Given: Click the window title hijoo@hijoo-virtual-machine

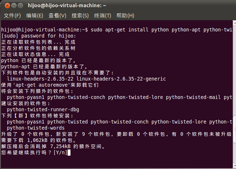Looking at the screenshot, I should [67, 6].
